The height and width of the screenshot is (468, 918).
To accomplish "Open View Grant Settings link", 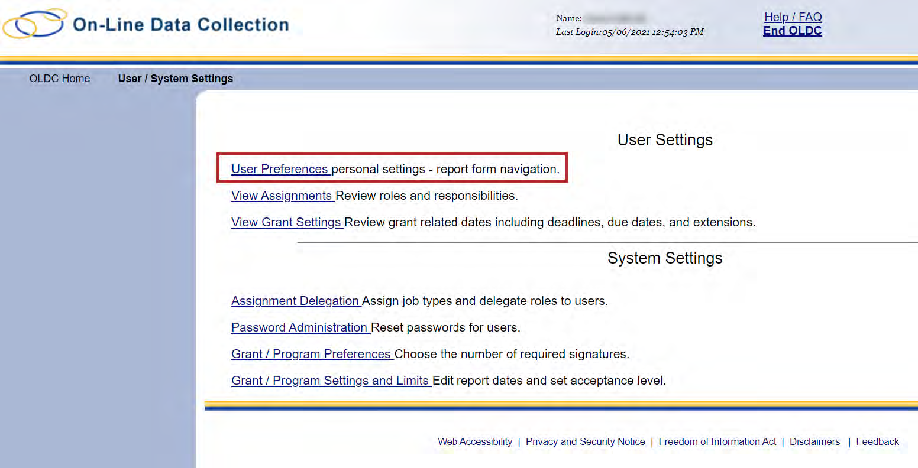I will click(x=286, y=222).
